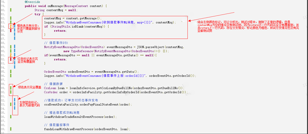This screenshot has height=134, width=308.
Task: Click the '// 借据数据' comment
Action: pos(53,84)
